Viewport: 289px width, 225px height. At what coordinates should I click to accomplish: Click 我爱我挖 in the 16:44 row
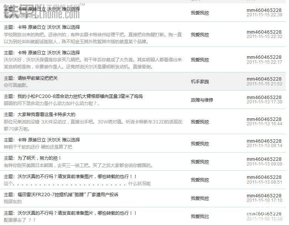coord(200,122)
